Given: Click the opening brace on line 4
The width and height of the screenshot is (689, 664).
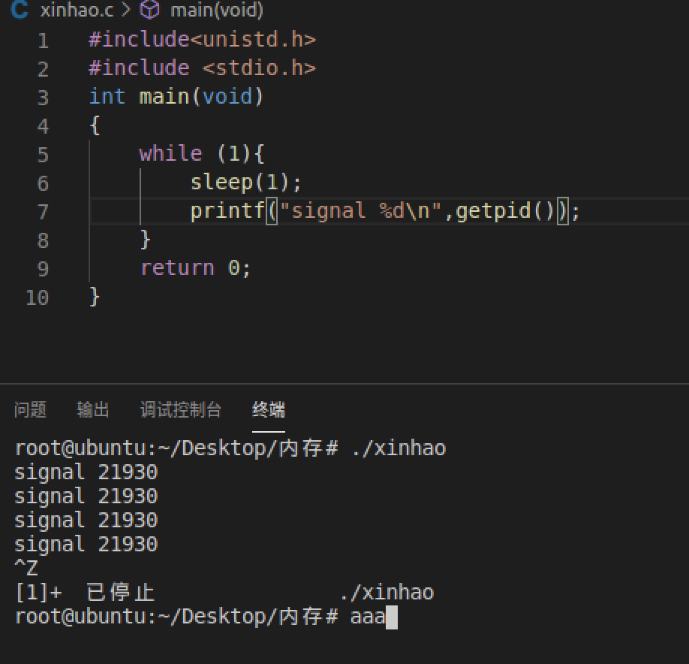Looking at the screenshot, I should [95, 125].
